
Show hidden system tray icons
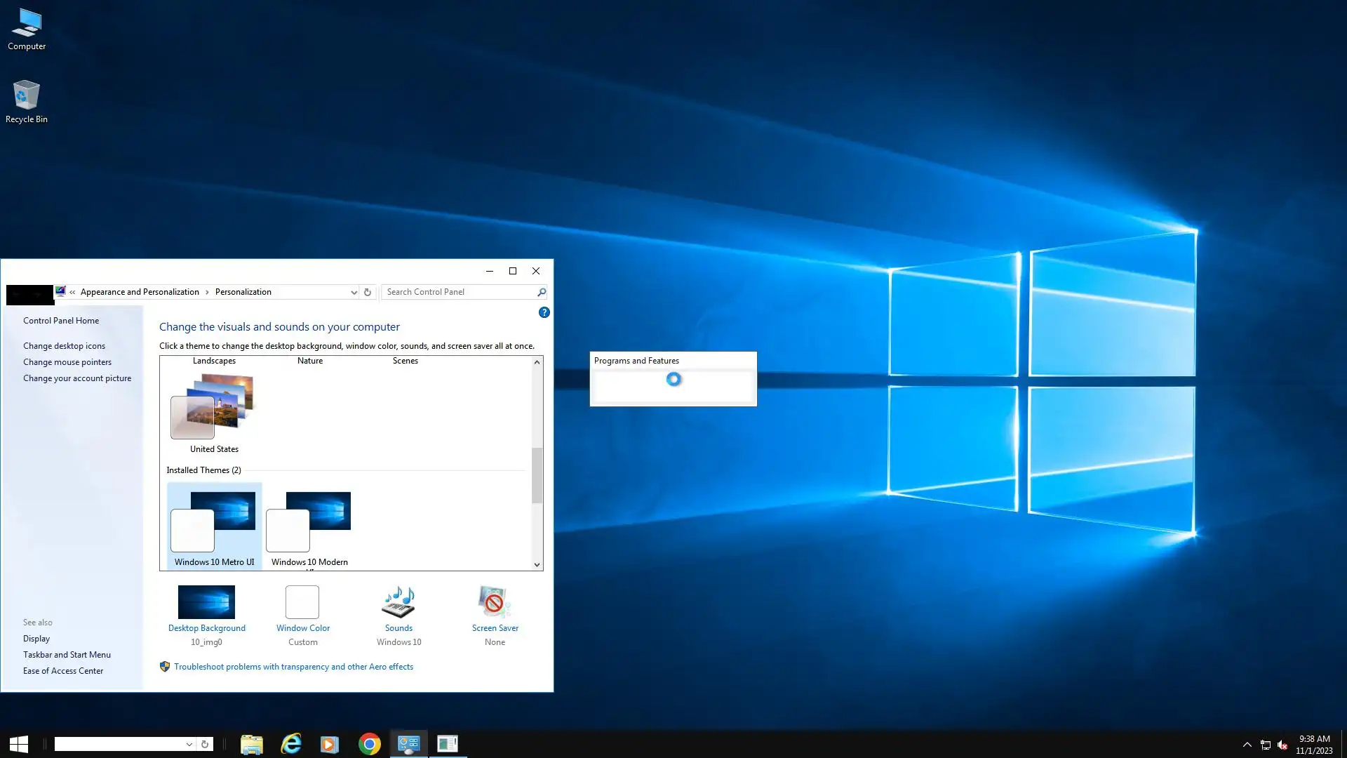1247,745
